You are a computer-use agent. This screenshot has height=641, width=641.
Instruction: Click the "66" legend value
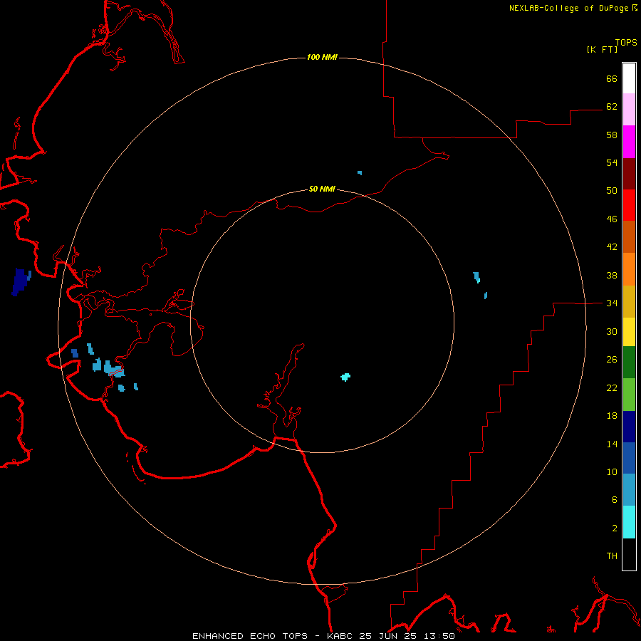[x=612, y=78]
